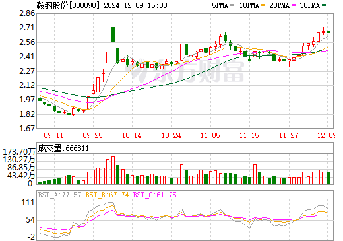343x241 pixels.
Task: Click the 20PMA legend label
Action: [x=279, y=5]
